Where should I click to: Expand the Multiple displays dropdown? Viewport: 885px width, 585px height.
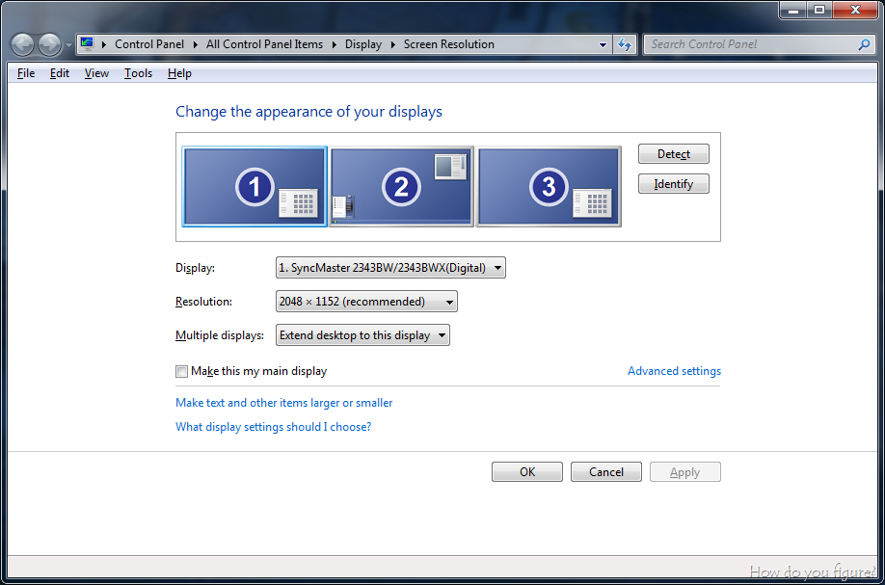[x=362, y=335]
